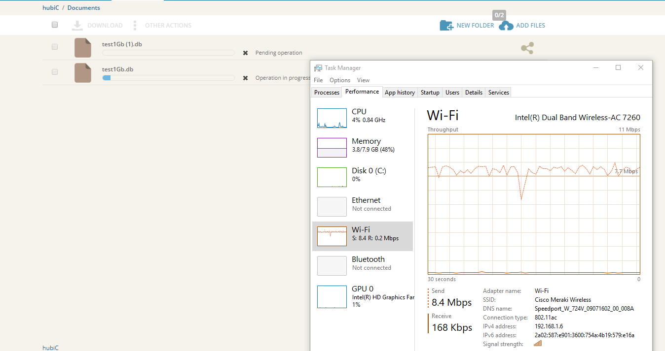Switch to the App history tab

tap(400, 93)
